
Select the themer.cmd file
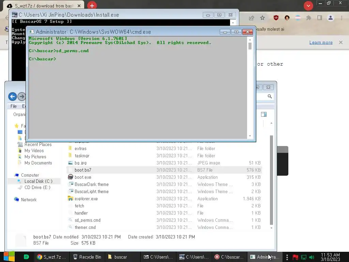pos(85,227)
